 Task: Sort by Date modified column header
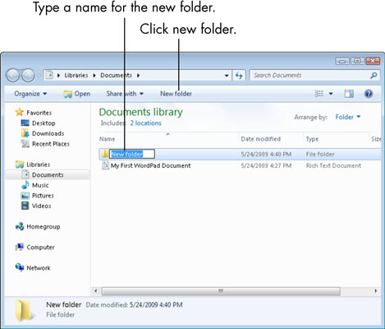click(260, 139)
